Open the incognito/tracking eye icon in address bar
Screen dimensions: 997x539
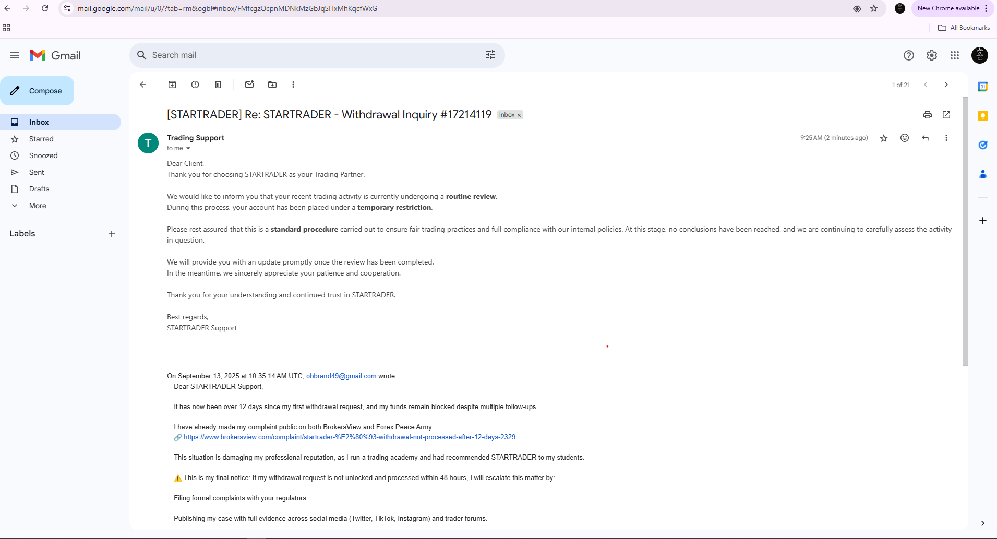pos(857,8)
